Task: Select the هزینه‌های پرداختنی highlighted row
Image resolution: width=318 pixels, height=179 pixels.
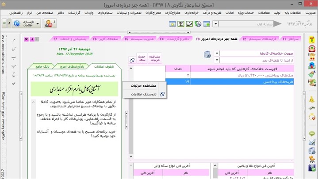Action: coord(230,82)
